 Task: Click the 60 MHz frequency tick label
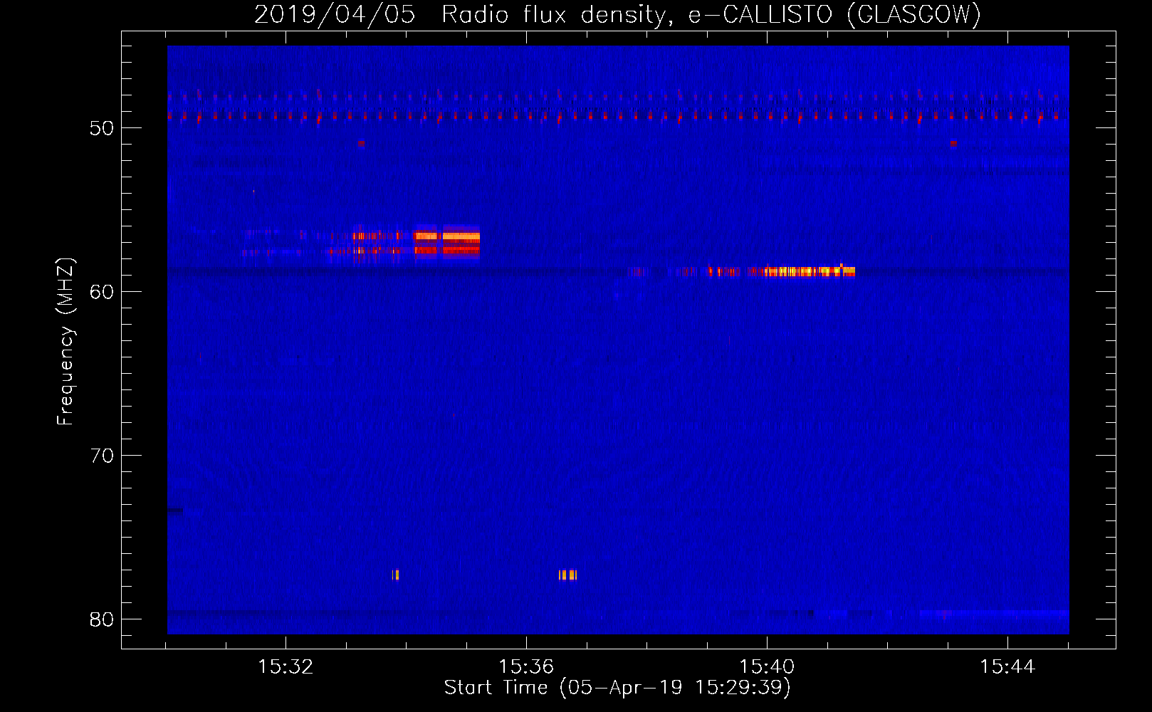[102, 292]
